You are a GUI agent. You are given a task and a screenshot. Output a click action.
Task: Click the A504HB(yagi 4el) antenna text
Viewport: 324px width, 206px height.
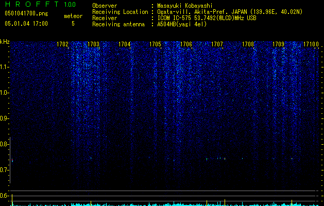182,24
